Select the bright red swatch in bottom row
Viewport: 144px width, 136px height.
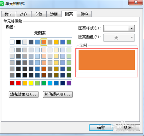point(18,83)
